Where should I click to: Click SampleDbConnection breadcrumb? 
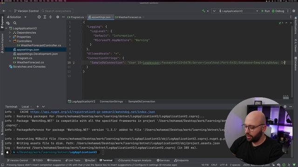coord(142,102)
